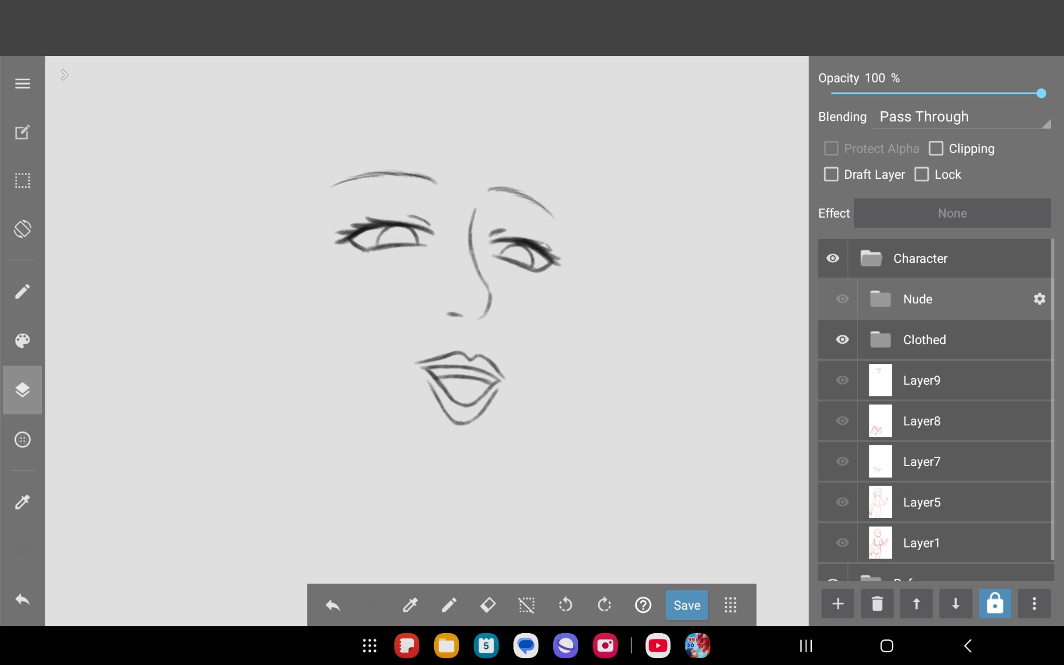Viewport: 1064px width, 665px height.
Task: Open the toolbar grid dots menu
Action: click(x=730, y=605)
